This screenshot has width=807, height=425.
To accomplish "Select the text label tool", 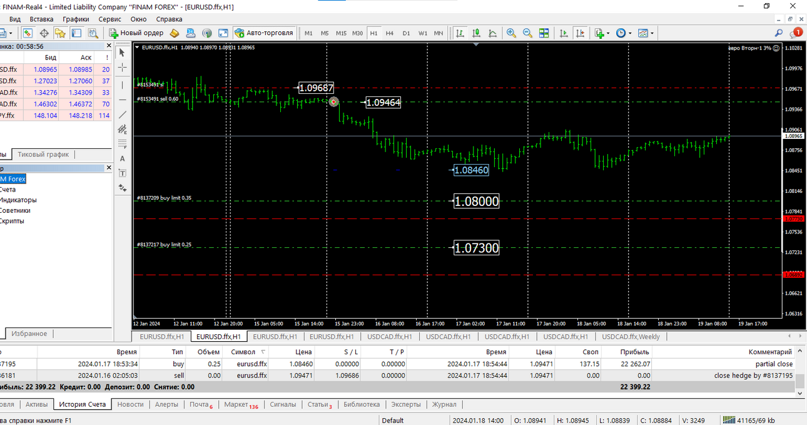I will tap(123, 173).
